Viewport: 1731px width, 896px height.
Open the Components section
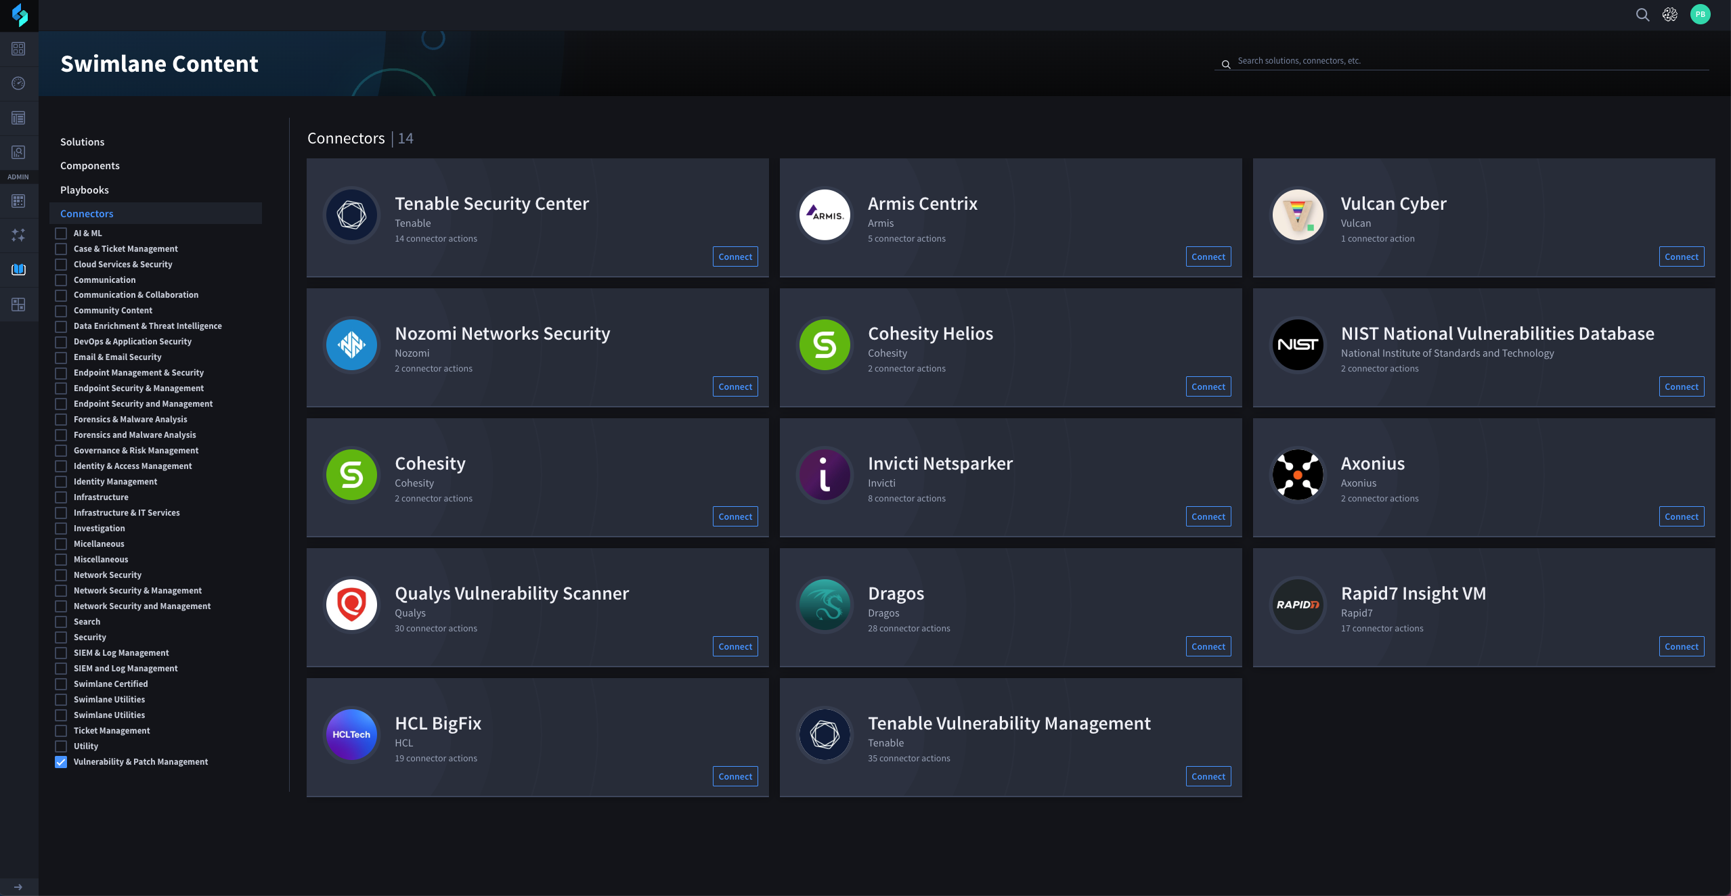(x=89, y=166)
